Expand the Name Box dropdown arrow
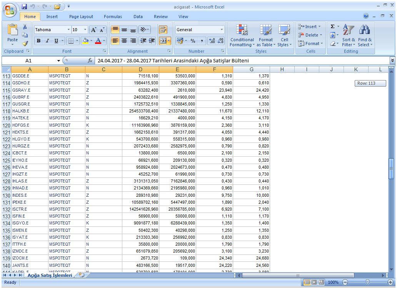 [58, 60]
